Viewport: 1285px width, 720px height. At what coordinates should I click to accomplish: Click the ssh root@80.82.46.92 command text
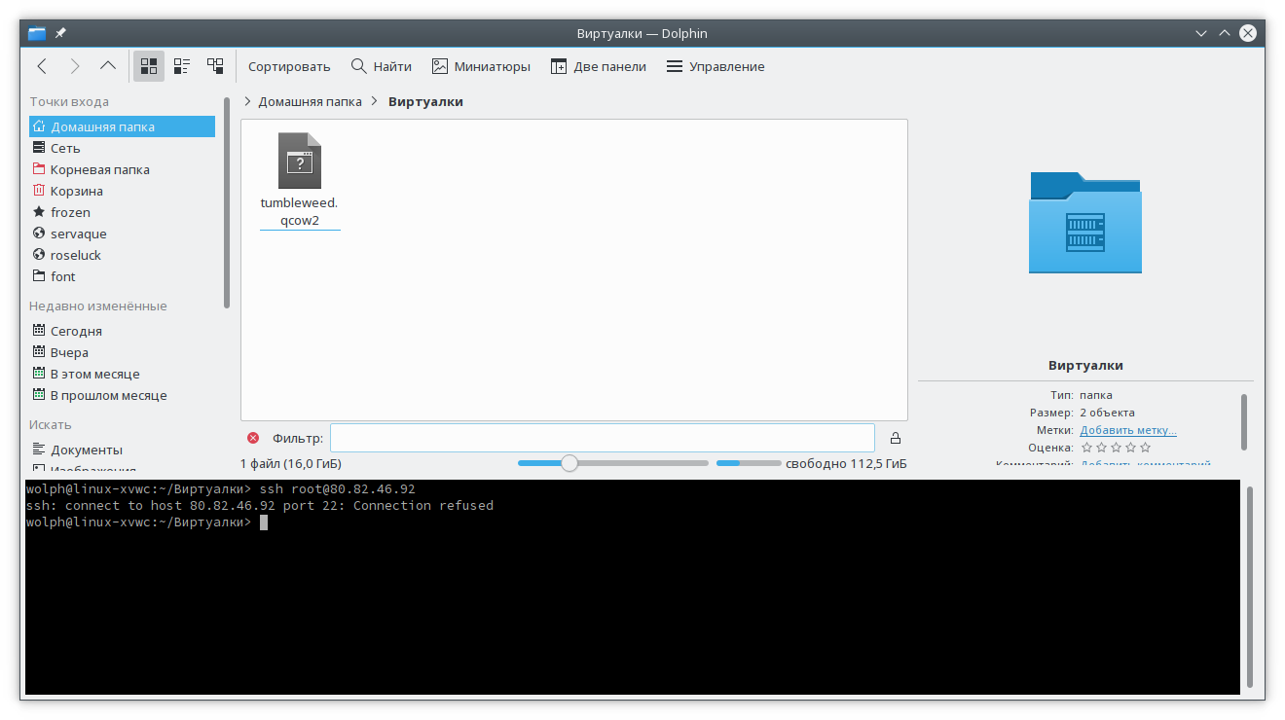(x=338, y=488)
